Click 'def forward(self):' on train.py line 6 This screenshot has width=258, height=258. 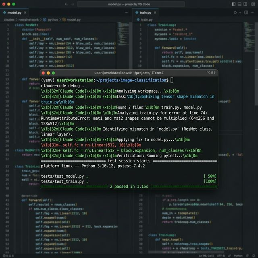pos(171,48)
